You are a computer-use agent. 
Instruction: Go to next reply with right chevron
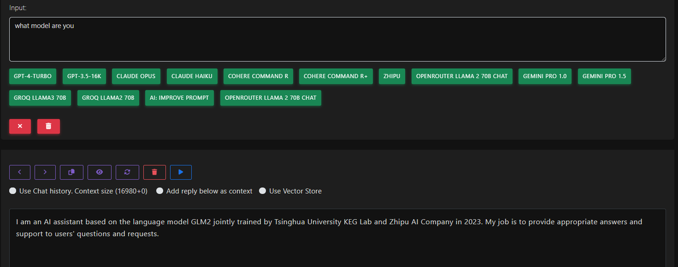(46, 171)
